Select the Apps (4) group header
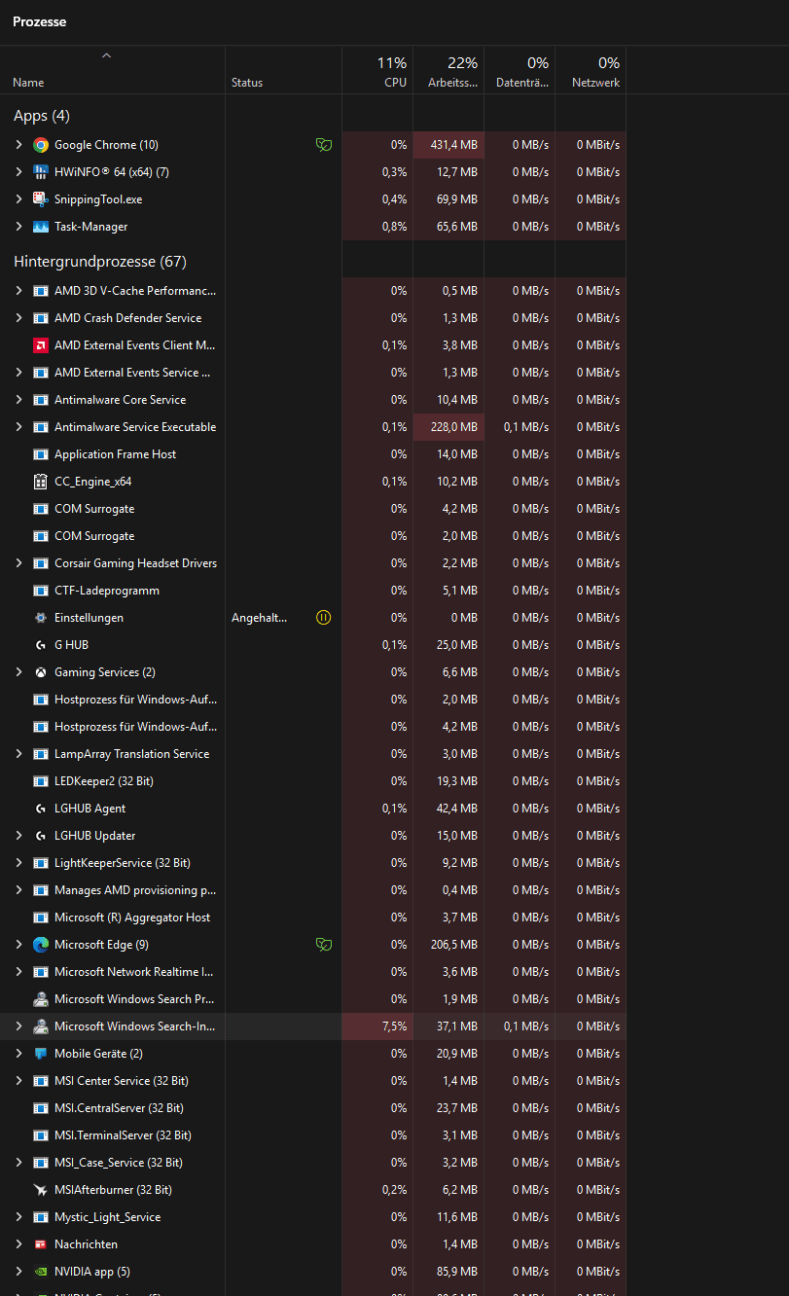789x1296 pixels. 42,116
